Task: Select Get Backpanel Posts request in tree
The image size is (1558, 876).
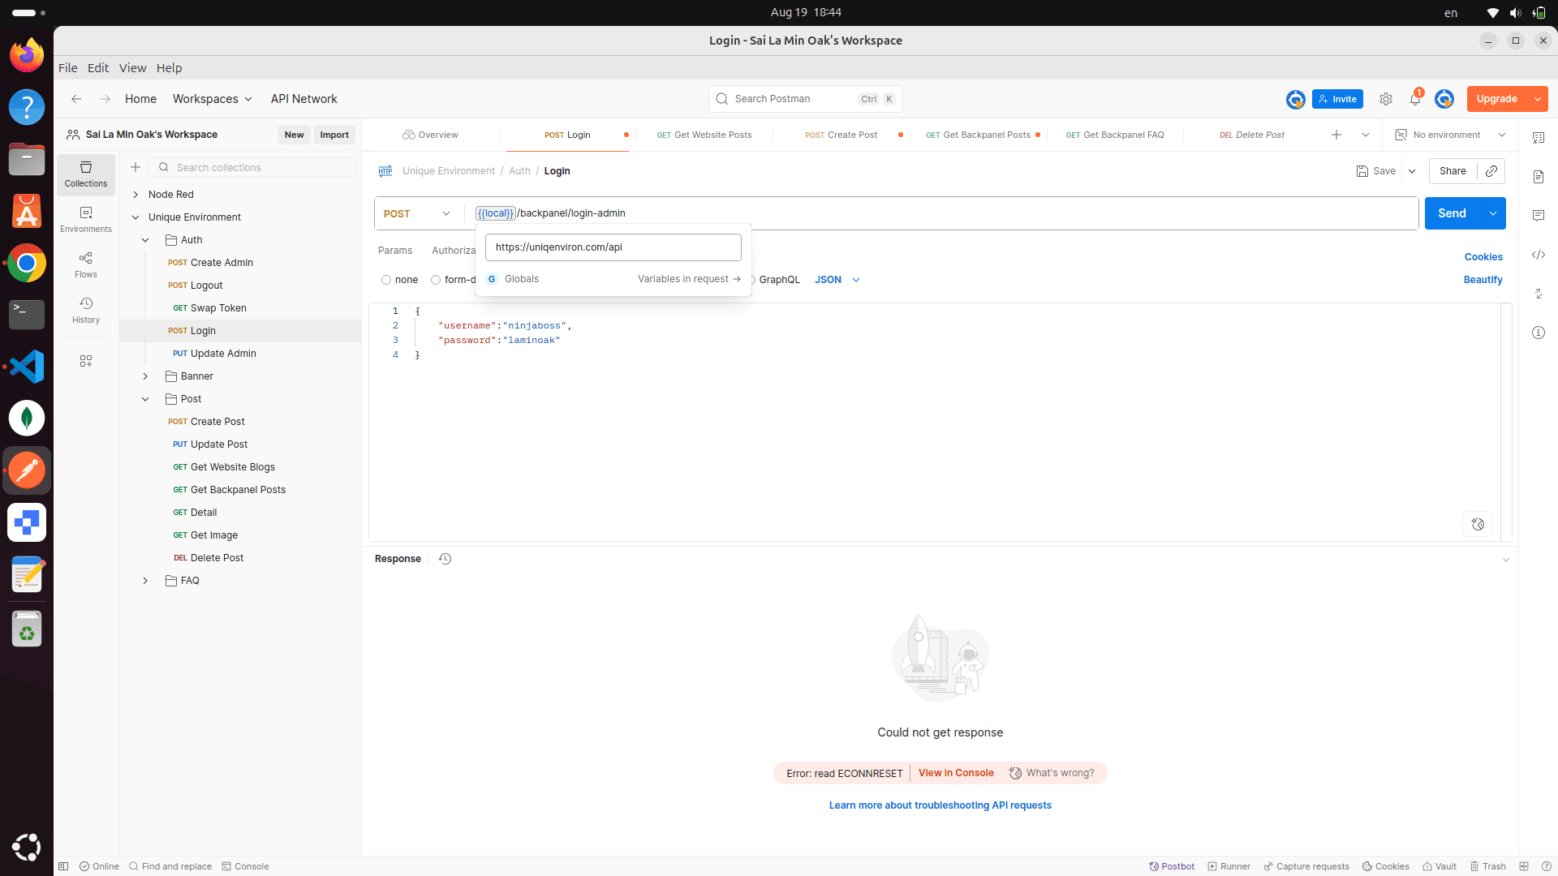Action: click(x=239, y=490)
